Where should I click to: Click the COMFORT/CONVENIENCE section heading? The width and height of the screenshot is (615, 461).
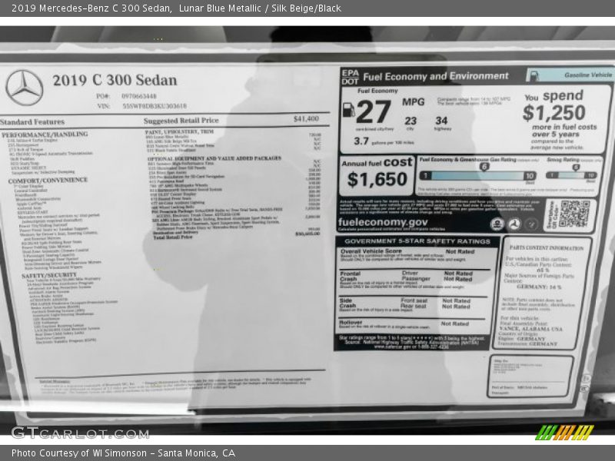(48, 181)
